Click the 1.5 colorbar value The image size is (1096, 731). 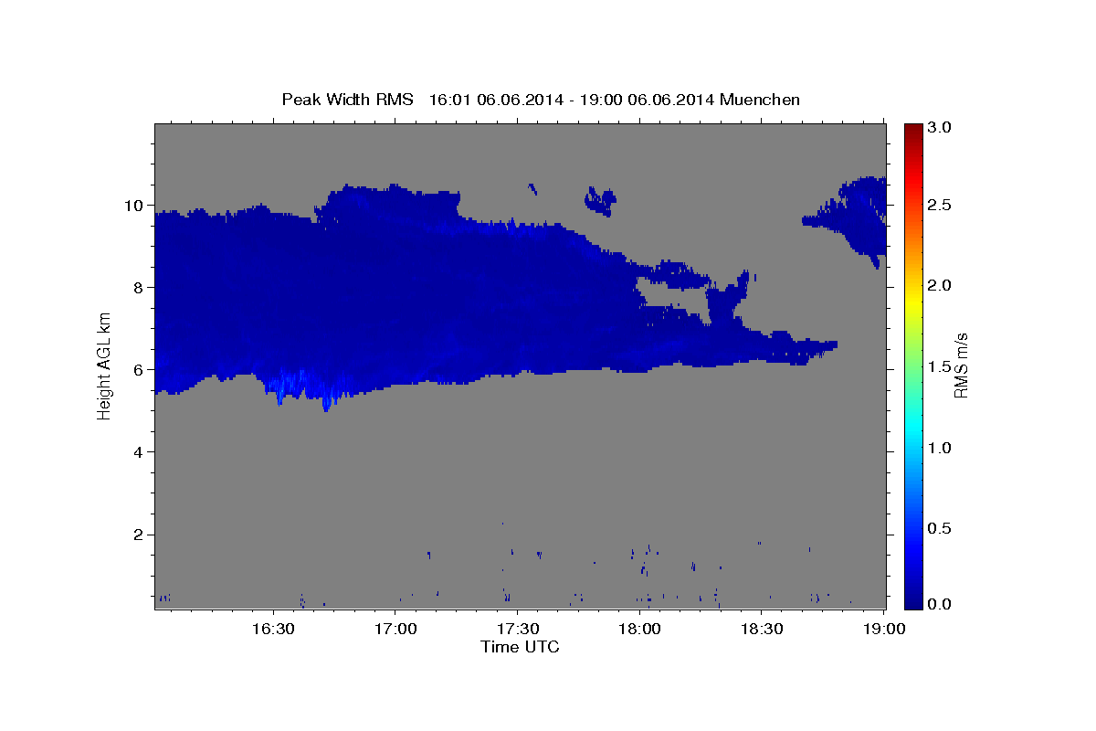click(940, 366)
